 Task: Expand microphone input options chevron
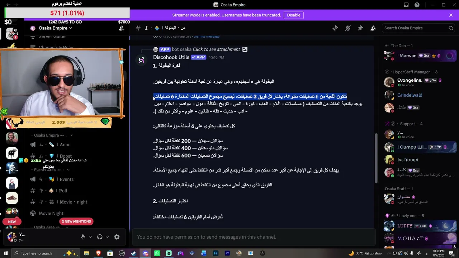90,237
